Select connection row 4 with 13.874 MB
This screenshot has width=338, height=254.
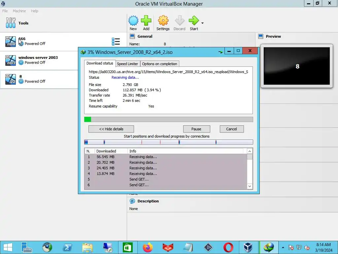tap(166, 174)
